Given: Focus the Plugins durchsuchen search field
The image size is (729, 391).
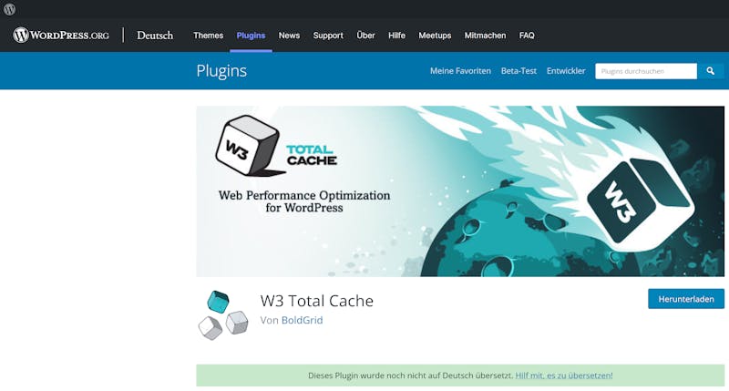Looking at the screenshot, I should coord(646,71).
